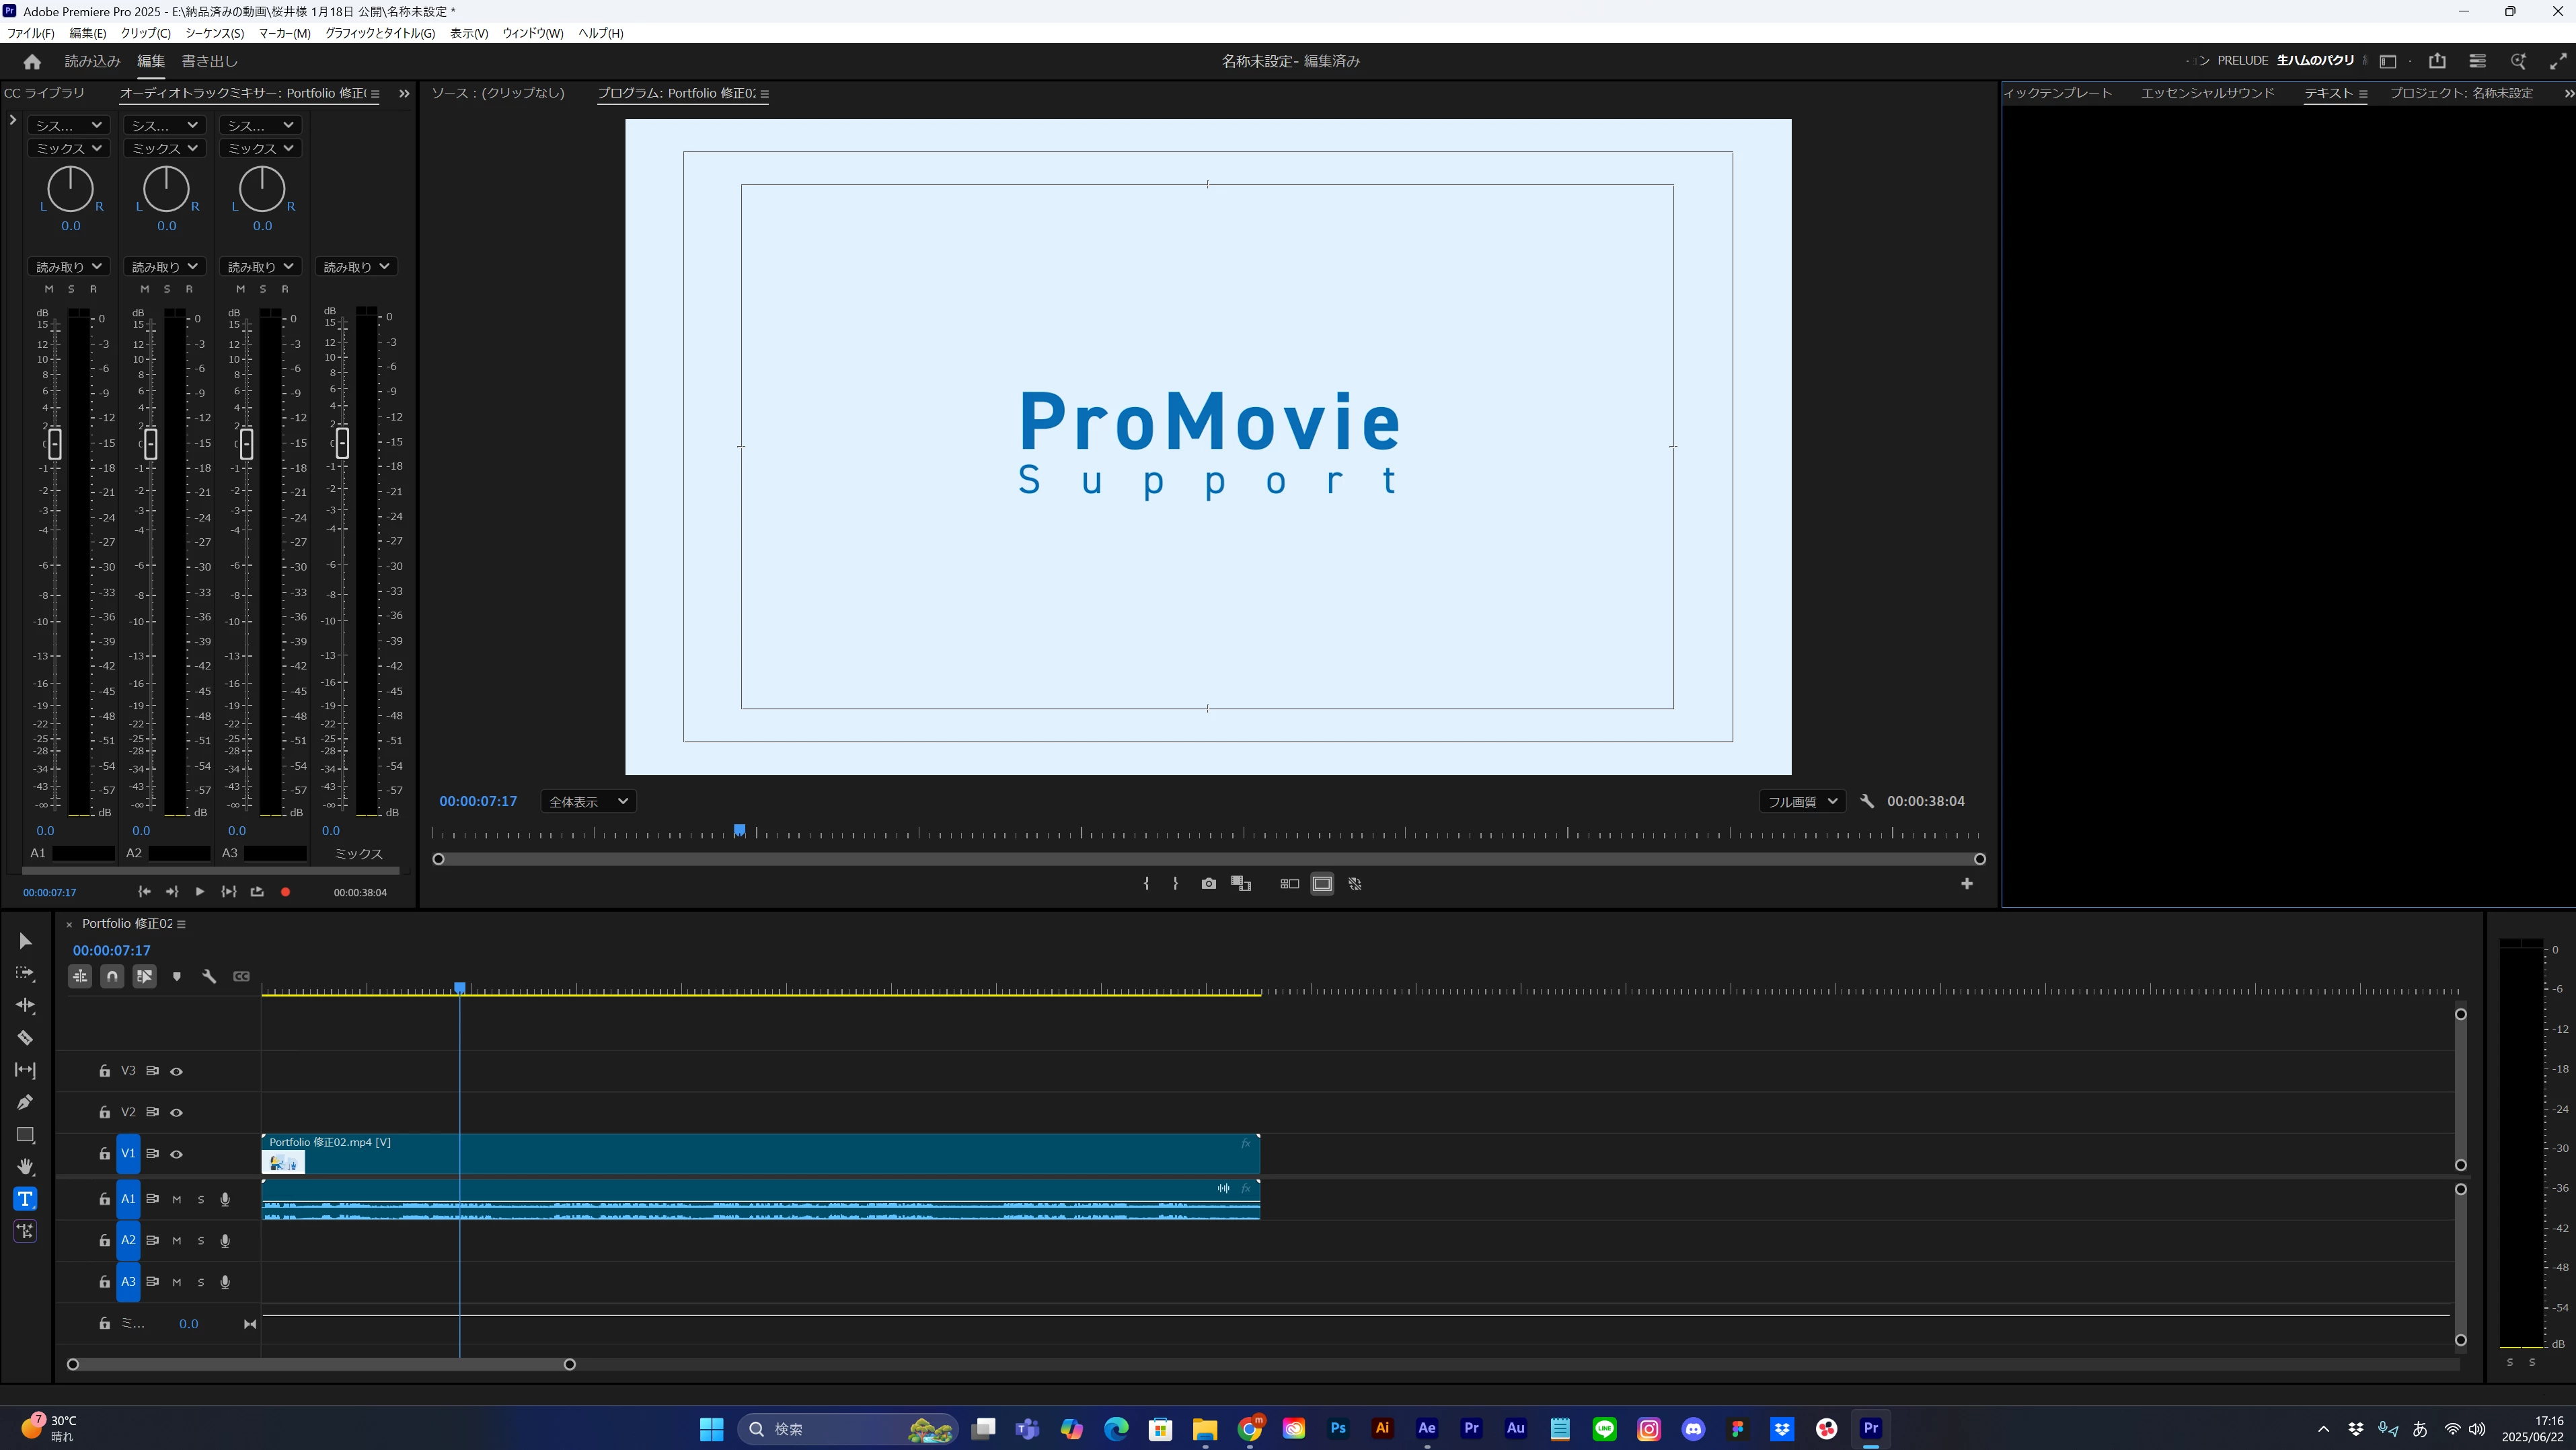
Task: Mute the A1 audio track
Action: click(x=177, y=1199)
